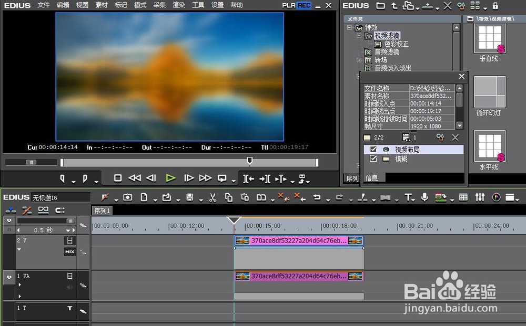Select the 视频布局 effect entry

(x=413, y=149)
